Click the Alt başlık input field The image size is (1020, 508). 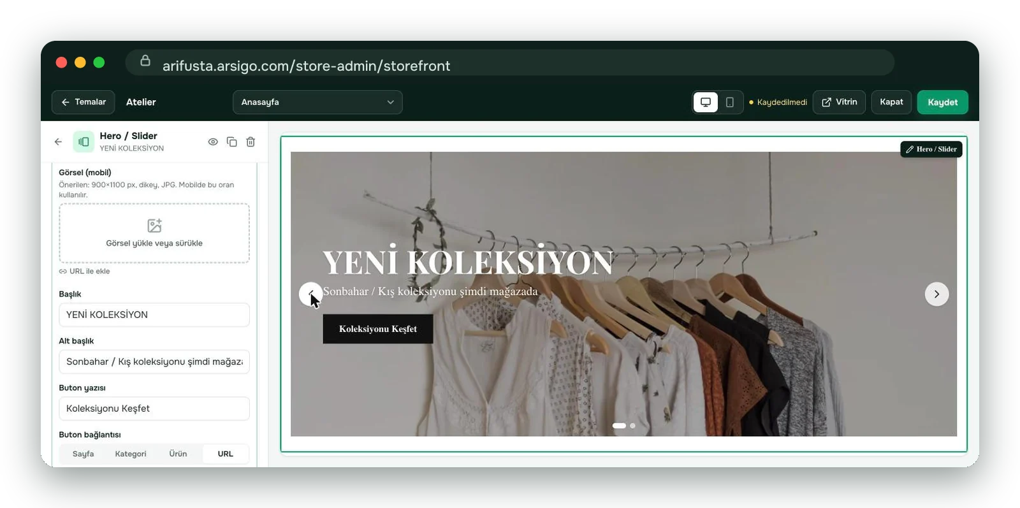[154, 361]
